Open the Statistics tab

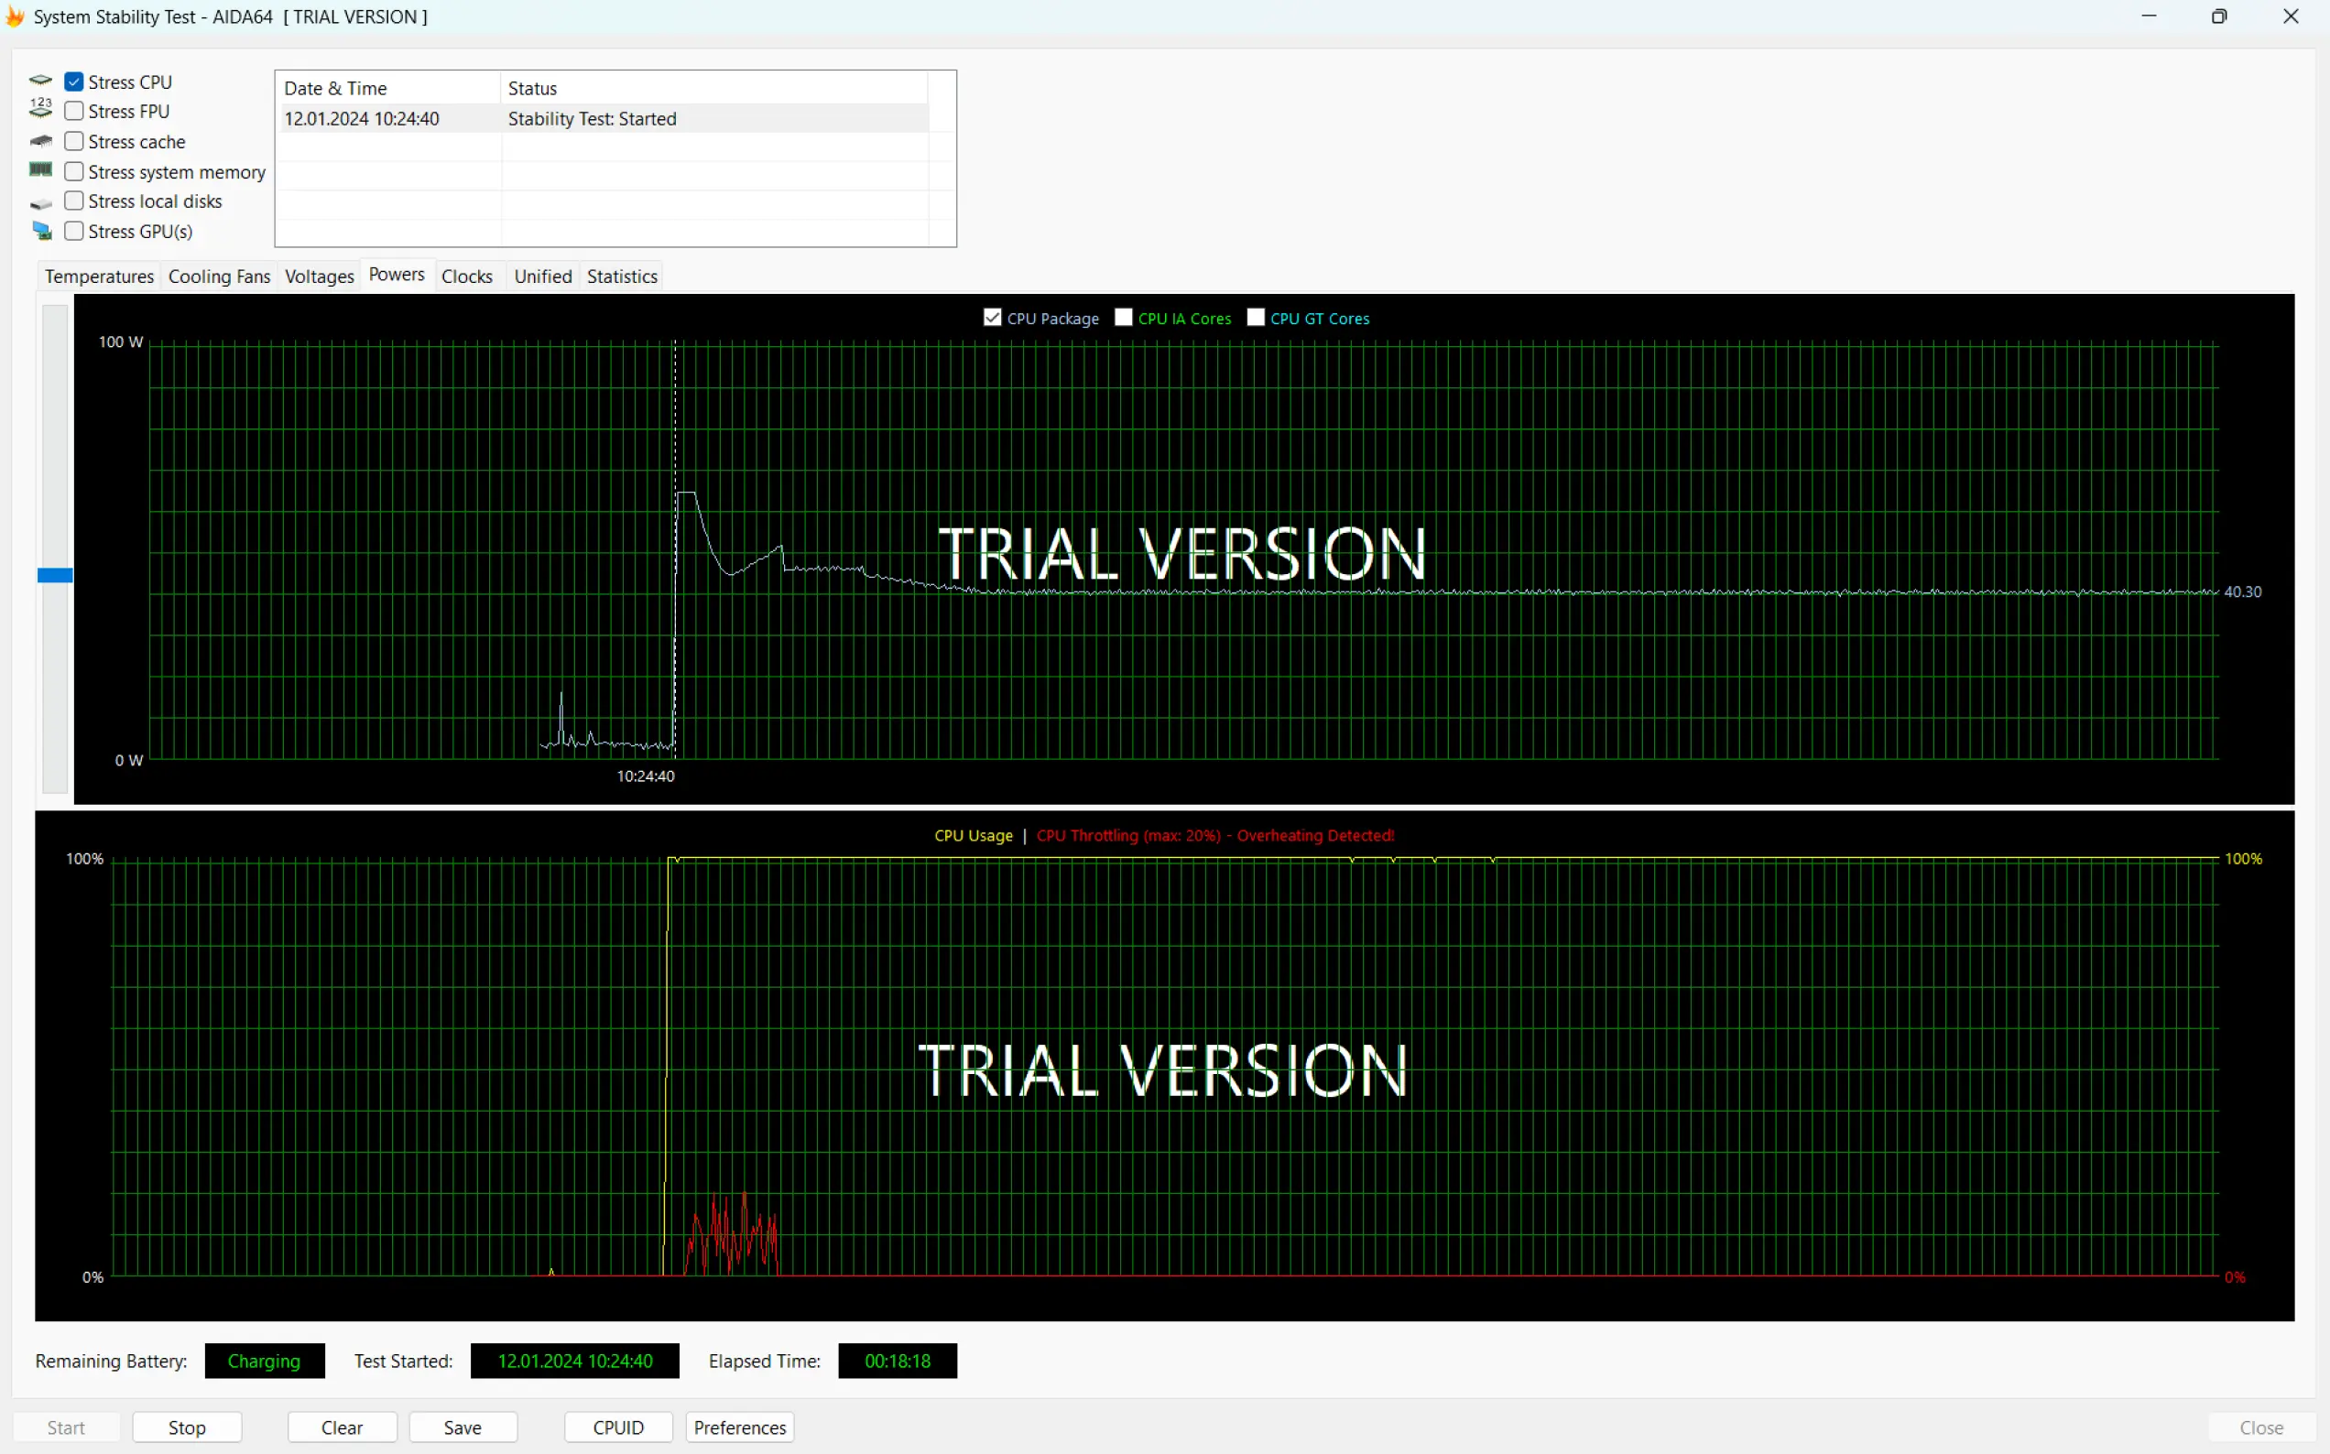[621, 276]
